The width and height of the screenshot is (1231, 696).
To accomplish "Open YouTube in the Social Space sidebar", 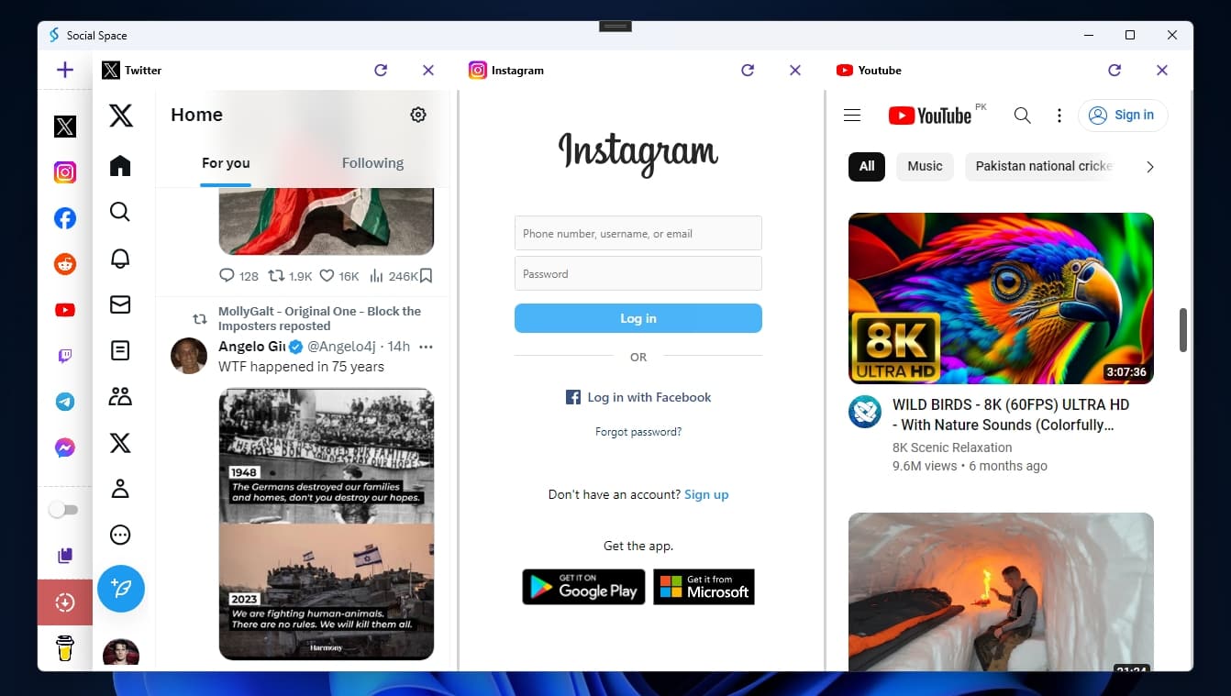I will (x=64, y=310).
